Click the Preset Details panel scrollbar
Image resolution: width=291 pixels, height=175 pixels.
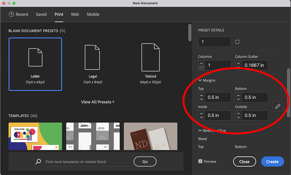click(289, 93)
